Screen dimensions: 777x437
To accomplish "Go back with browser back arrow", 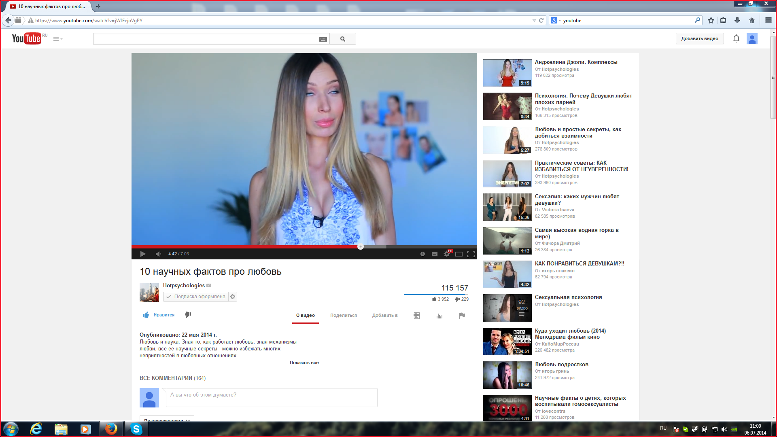I will tap(8, 20).
